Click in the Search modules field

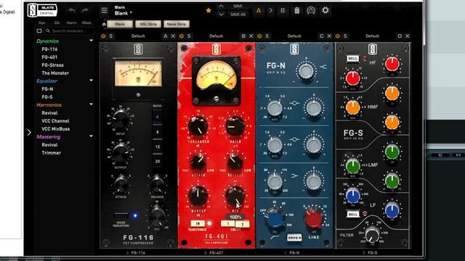point(70,30)
